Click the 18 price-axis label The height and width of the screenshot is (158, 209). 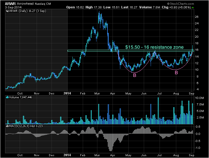coord(196,43)
